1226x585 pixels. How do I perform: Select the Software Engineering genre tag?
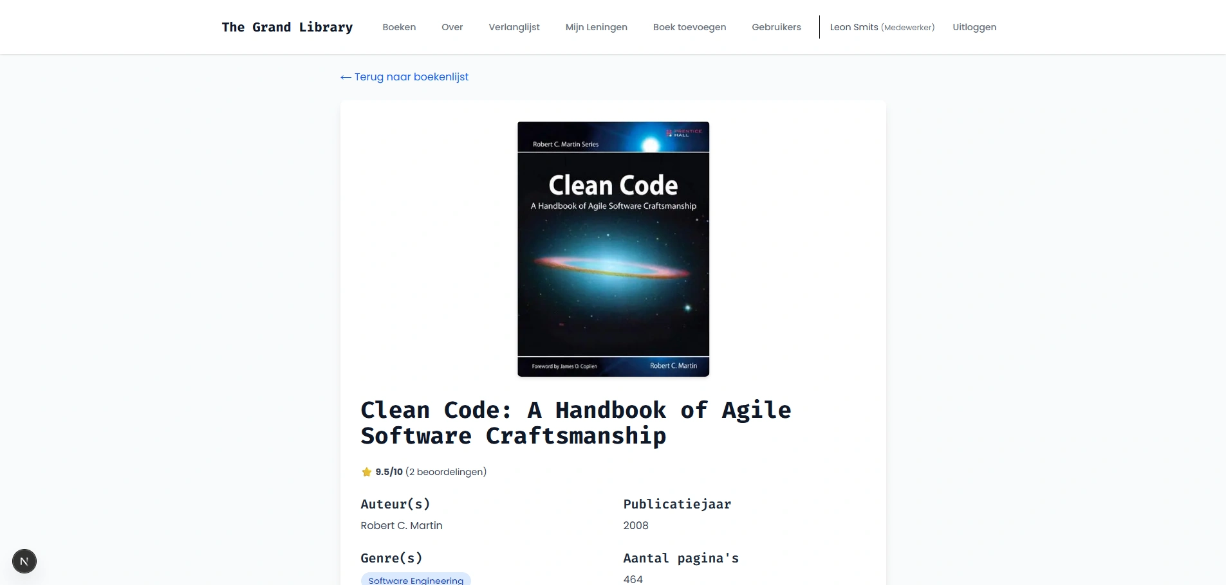coord(416,579)
